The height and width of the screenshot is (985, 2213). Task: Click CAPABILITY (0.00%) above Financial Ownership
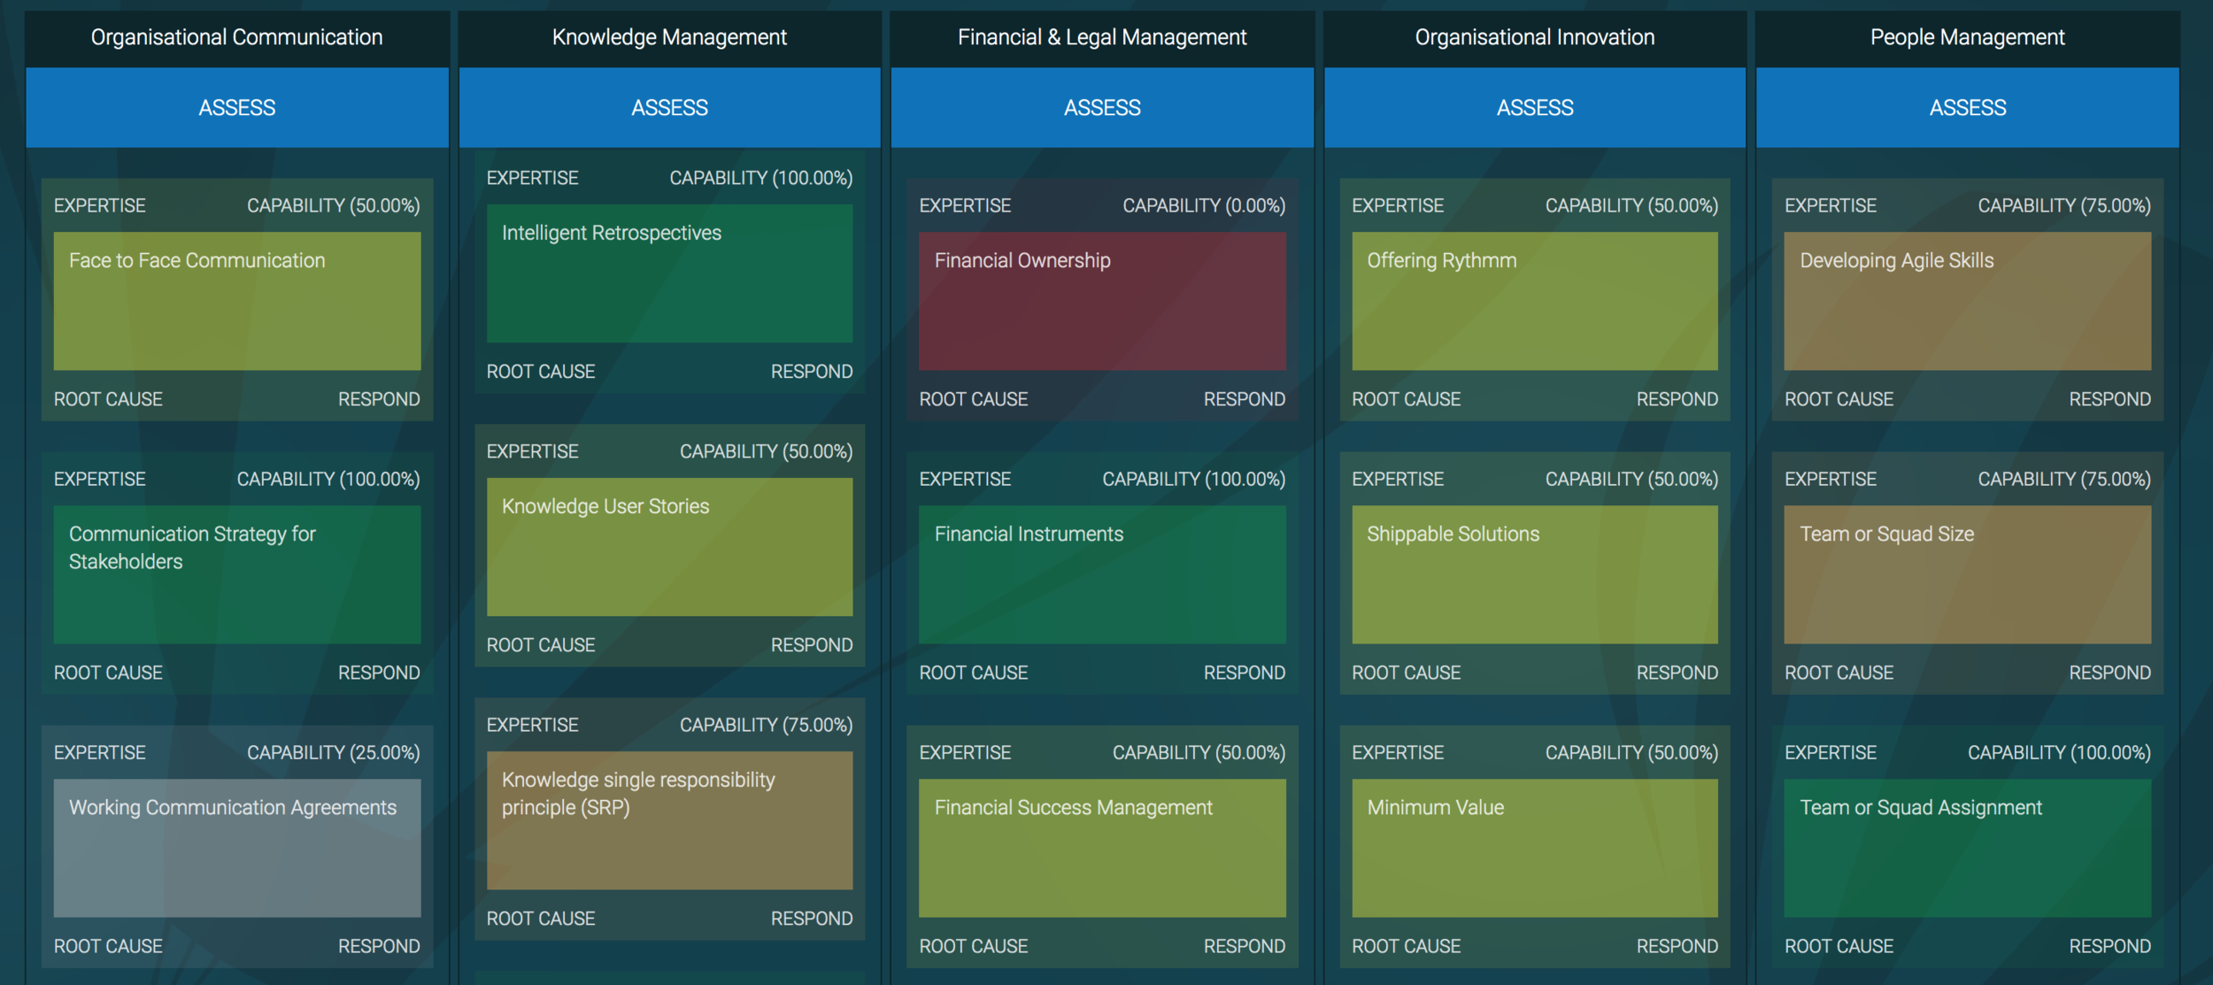(1204, 205)
